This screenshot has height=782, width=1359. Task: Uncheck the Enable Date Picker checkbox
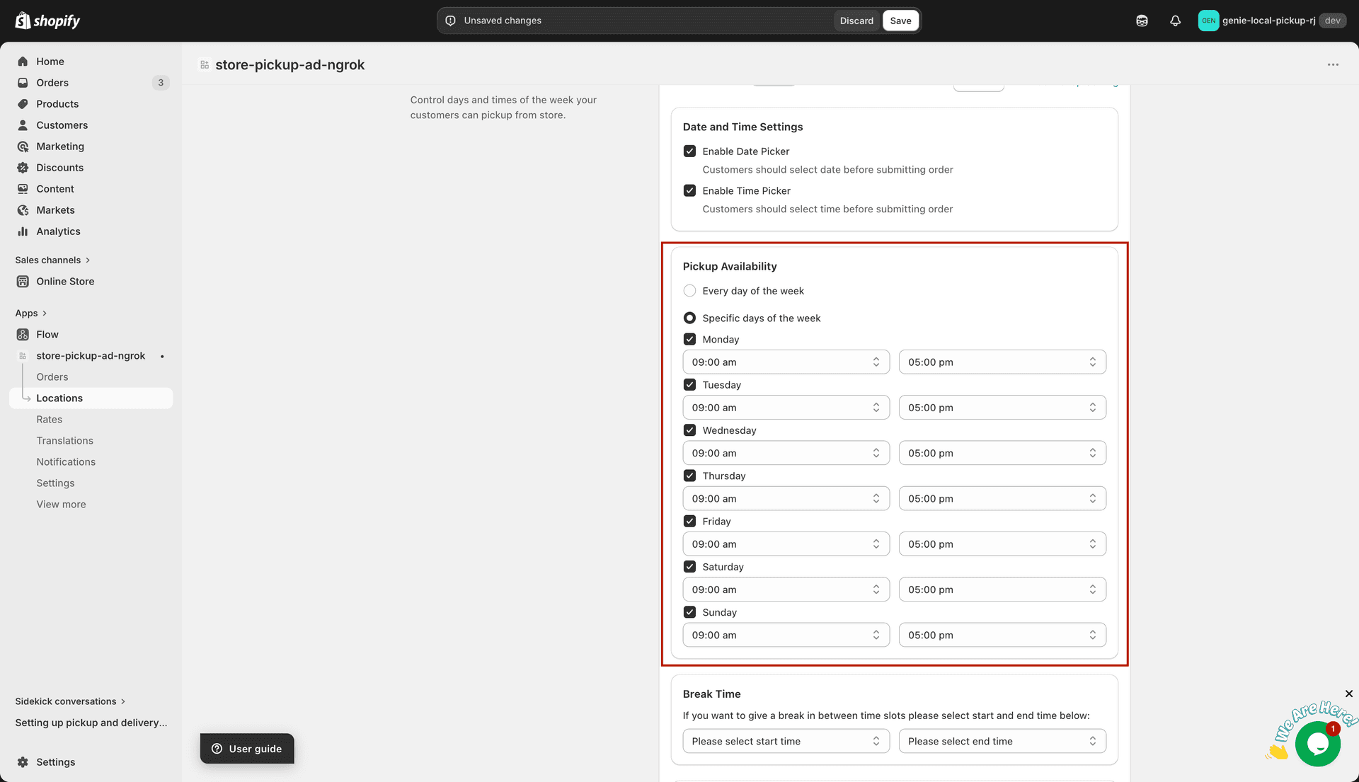[689, 151]
